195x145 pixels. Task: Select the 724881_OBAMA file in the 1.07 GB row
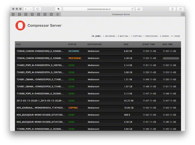[40, 87]
